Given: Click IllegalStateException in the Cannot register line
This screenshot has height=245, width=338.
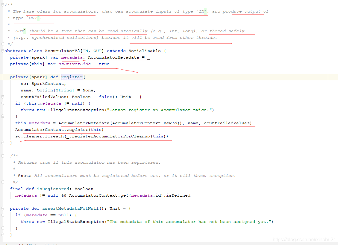Looking at the screenshot, I should pyautogui.click(x=76, y=110).
